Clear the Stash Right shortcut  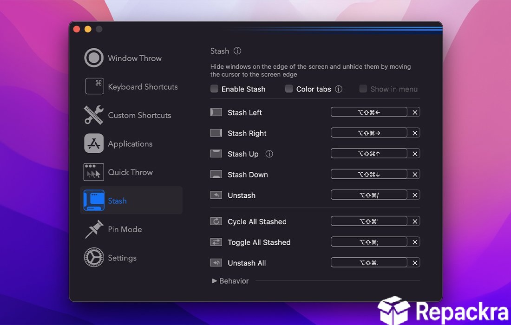point(414,133)
